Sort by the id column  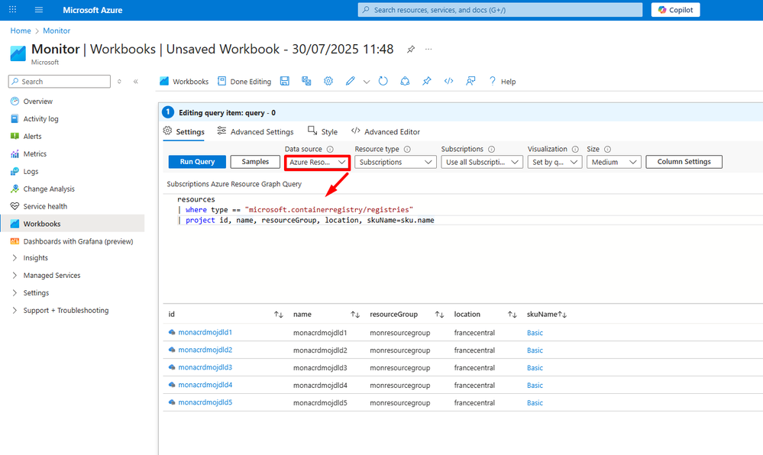278,315
